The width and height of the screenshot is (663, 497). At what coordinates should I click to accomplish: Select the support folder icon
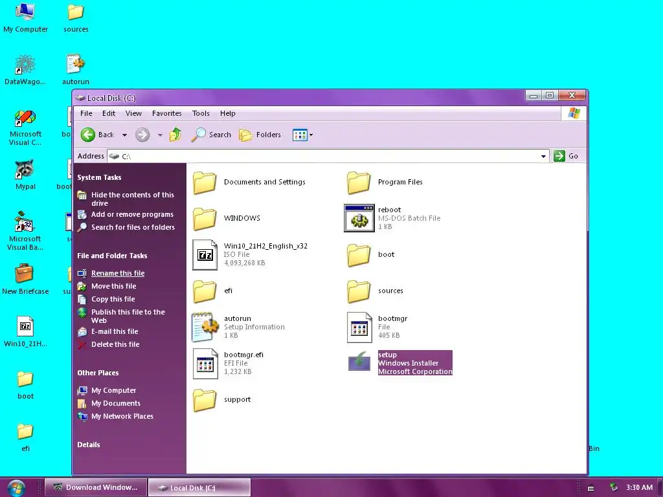click(205, 400)
